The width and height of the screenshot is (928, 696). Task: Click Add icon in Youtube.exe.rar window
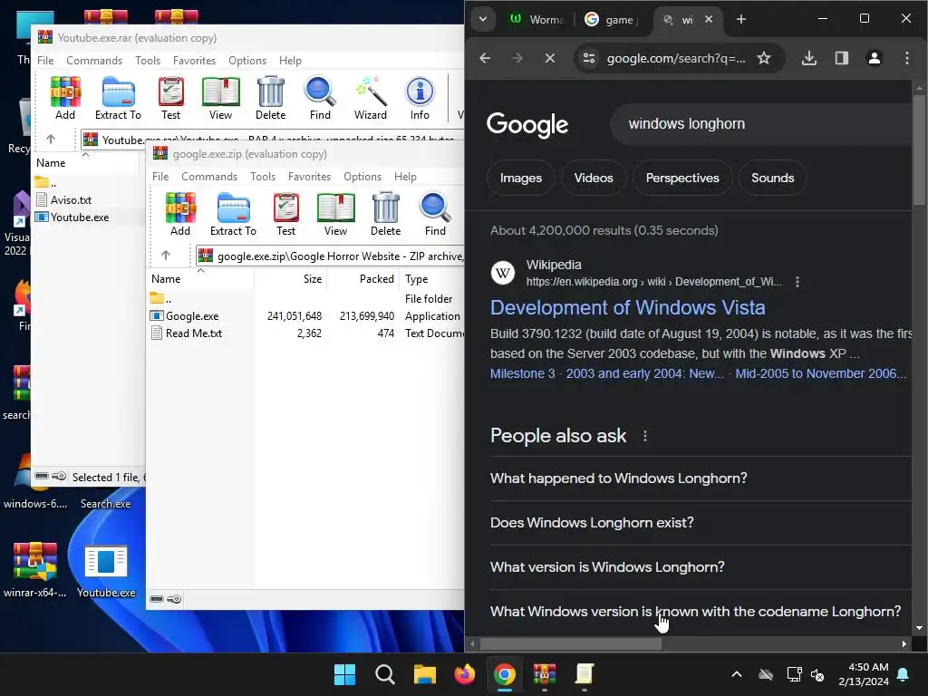coord(65,98)
